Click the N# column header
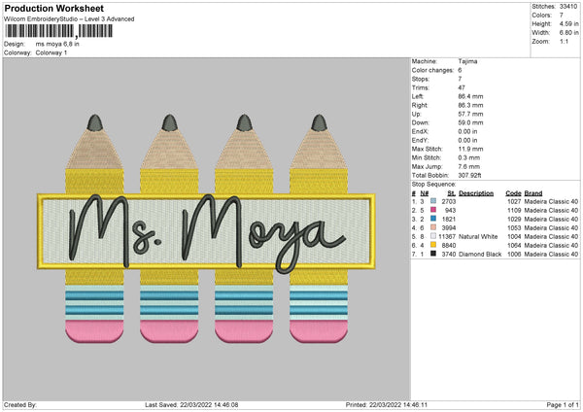Screen dimensions: 583x412 (x=426, y=192)
